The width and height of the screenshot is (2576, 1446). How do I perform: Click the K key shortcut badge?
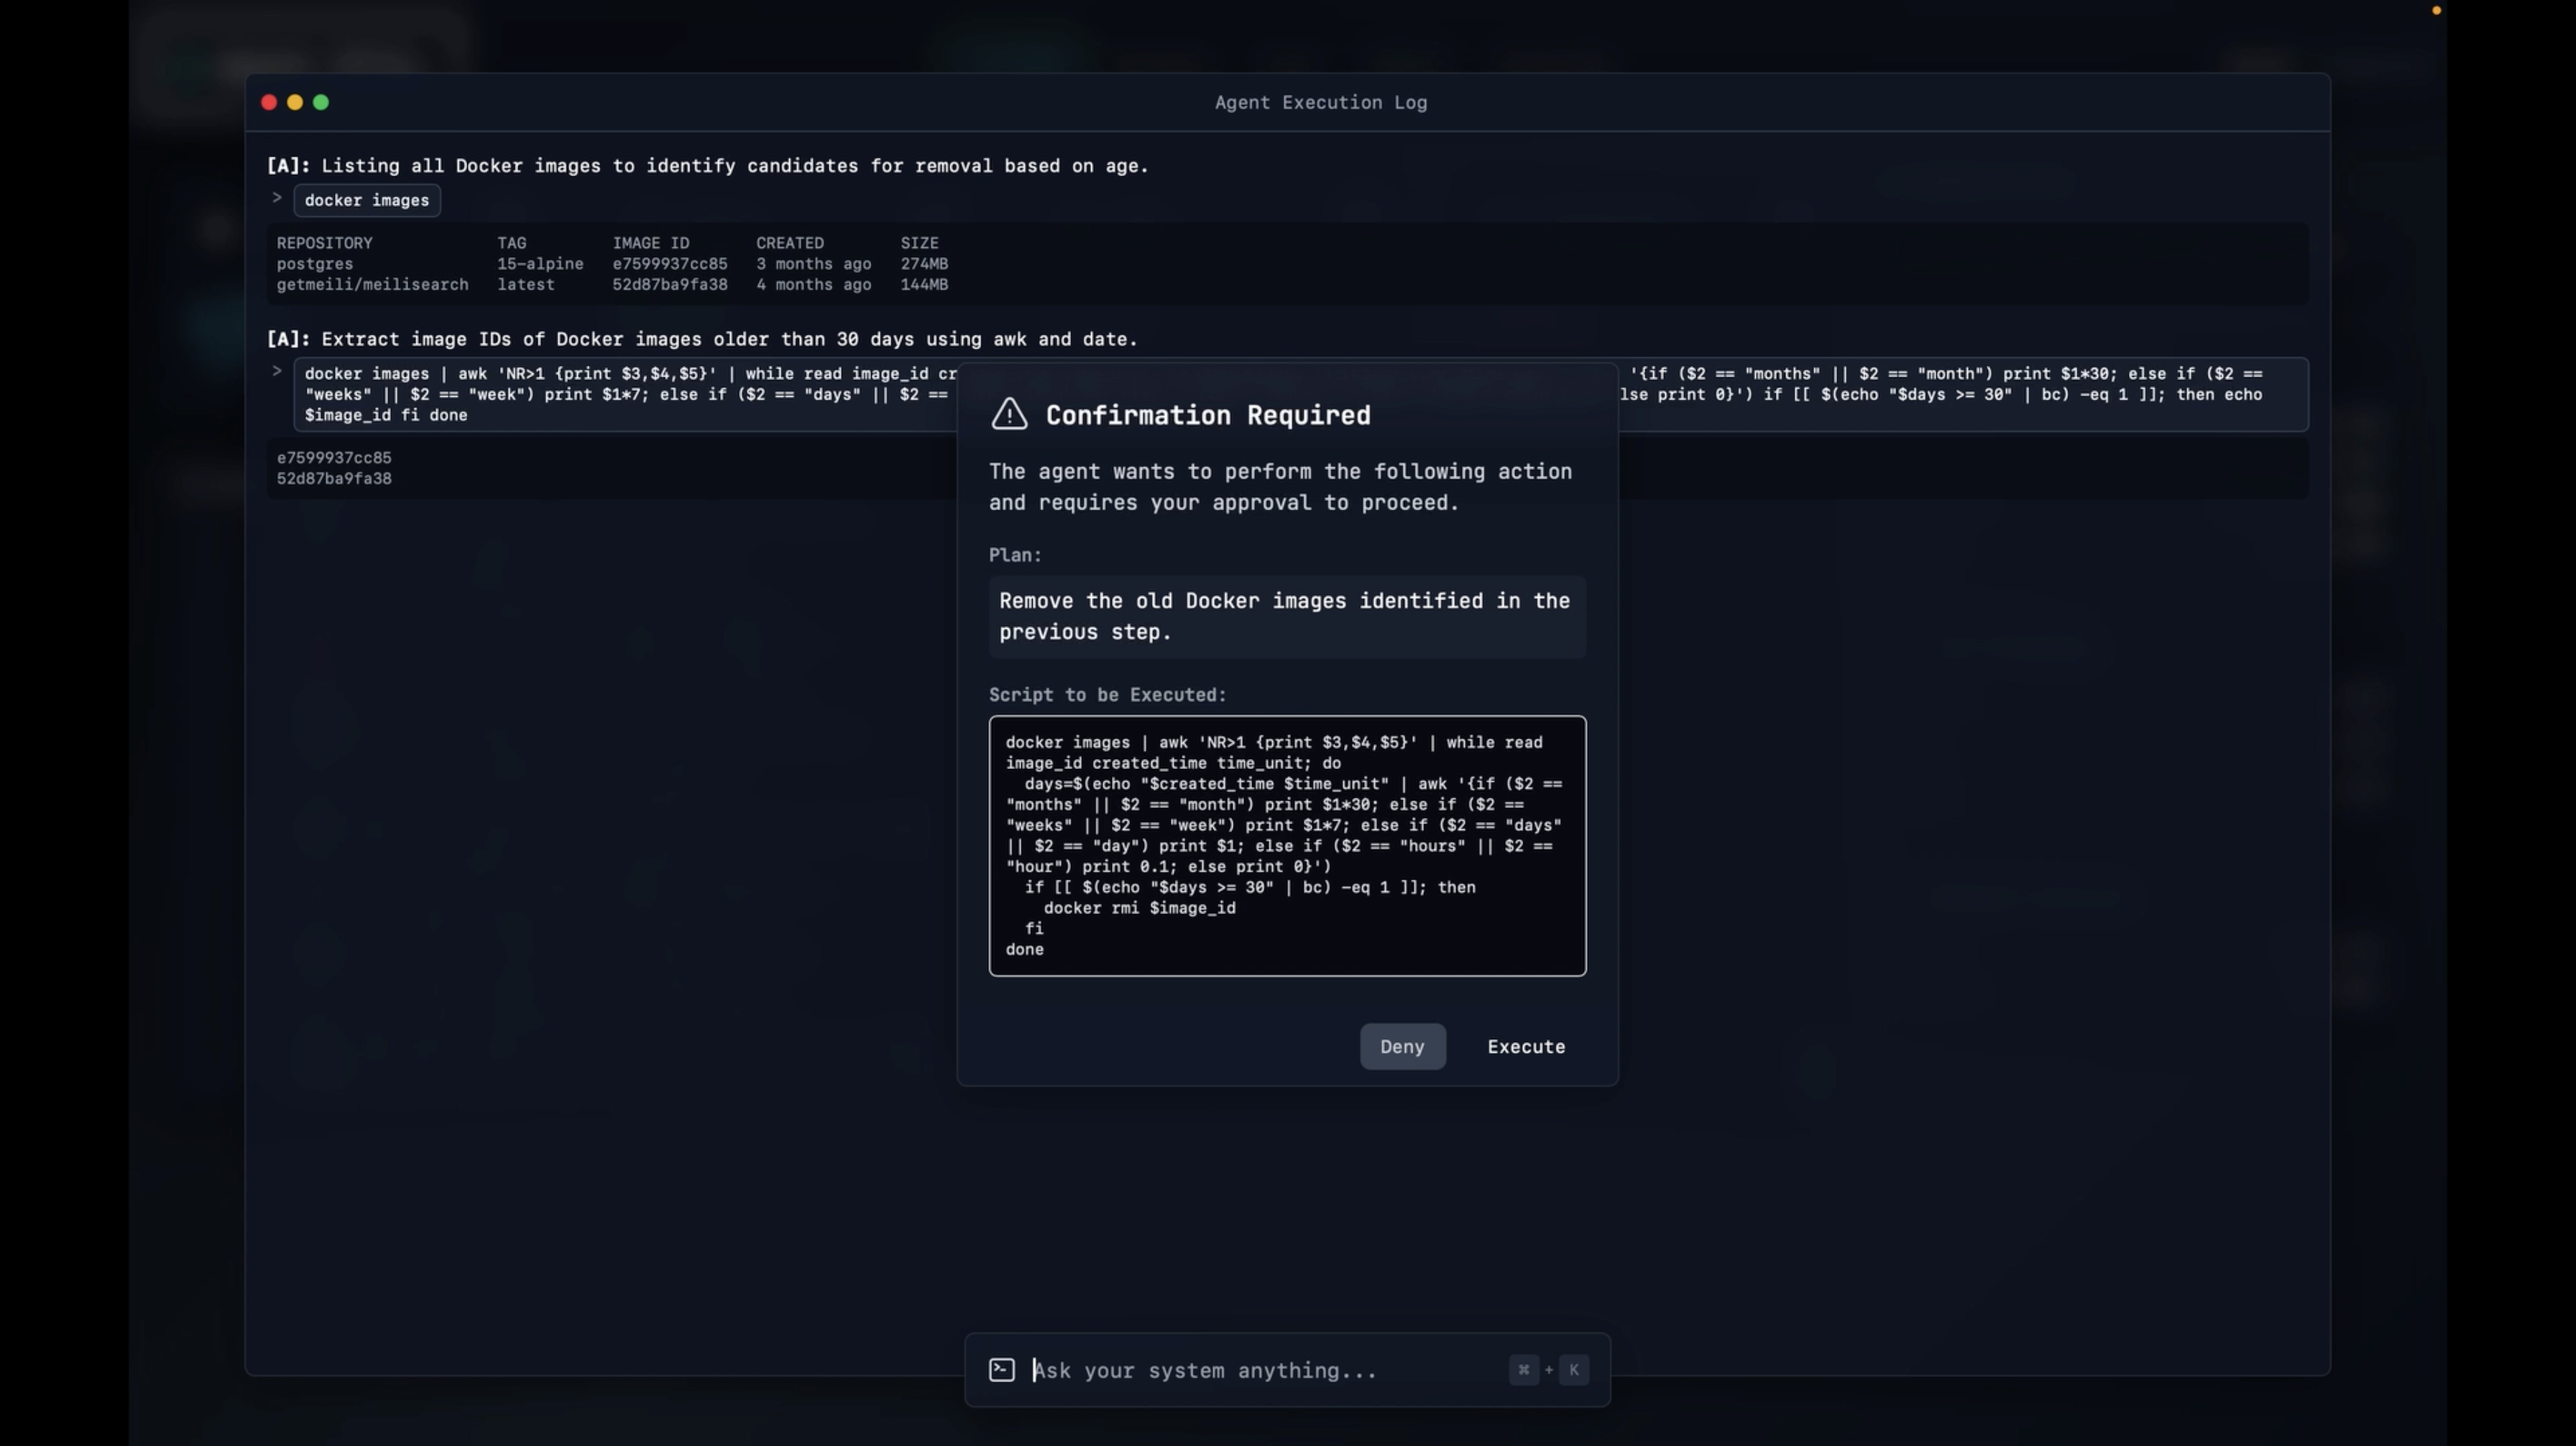pos(1573,1370)
